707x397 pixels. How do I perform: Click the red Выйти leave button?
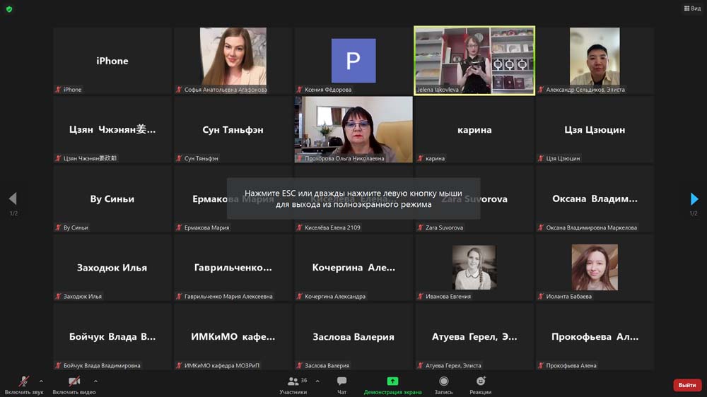pyautogui.click(x=686, y=385)
